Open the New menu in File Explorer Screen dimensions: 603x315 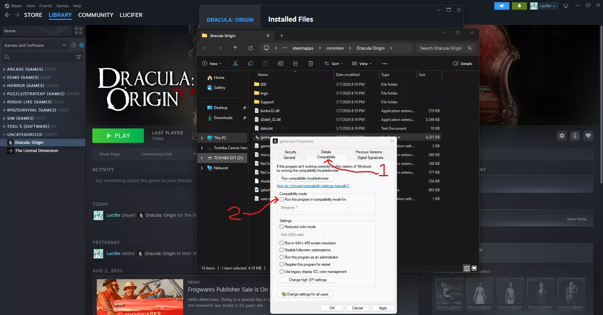212,63
